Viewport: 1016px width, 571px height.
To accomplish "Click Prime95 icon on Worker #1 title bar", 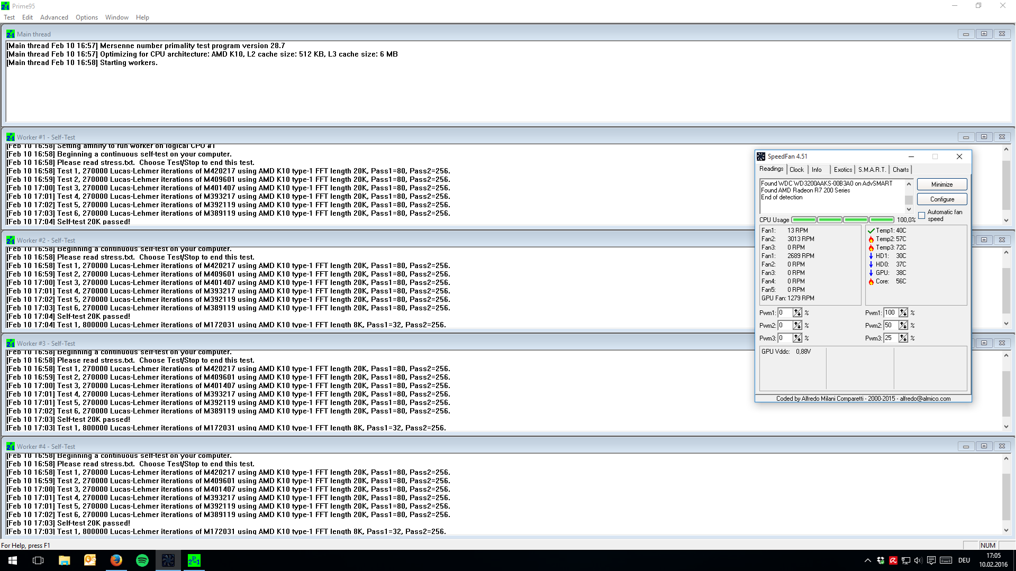I will (x=10, y=137).
